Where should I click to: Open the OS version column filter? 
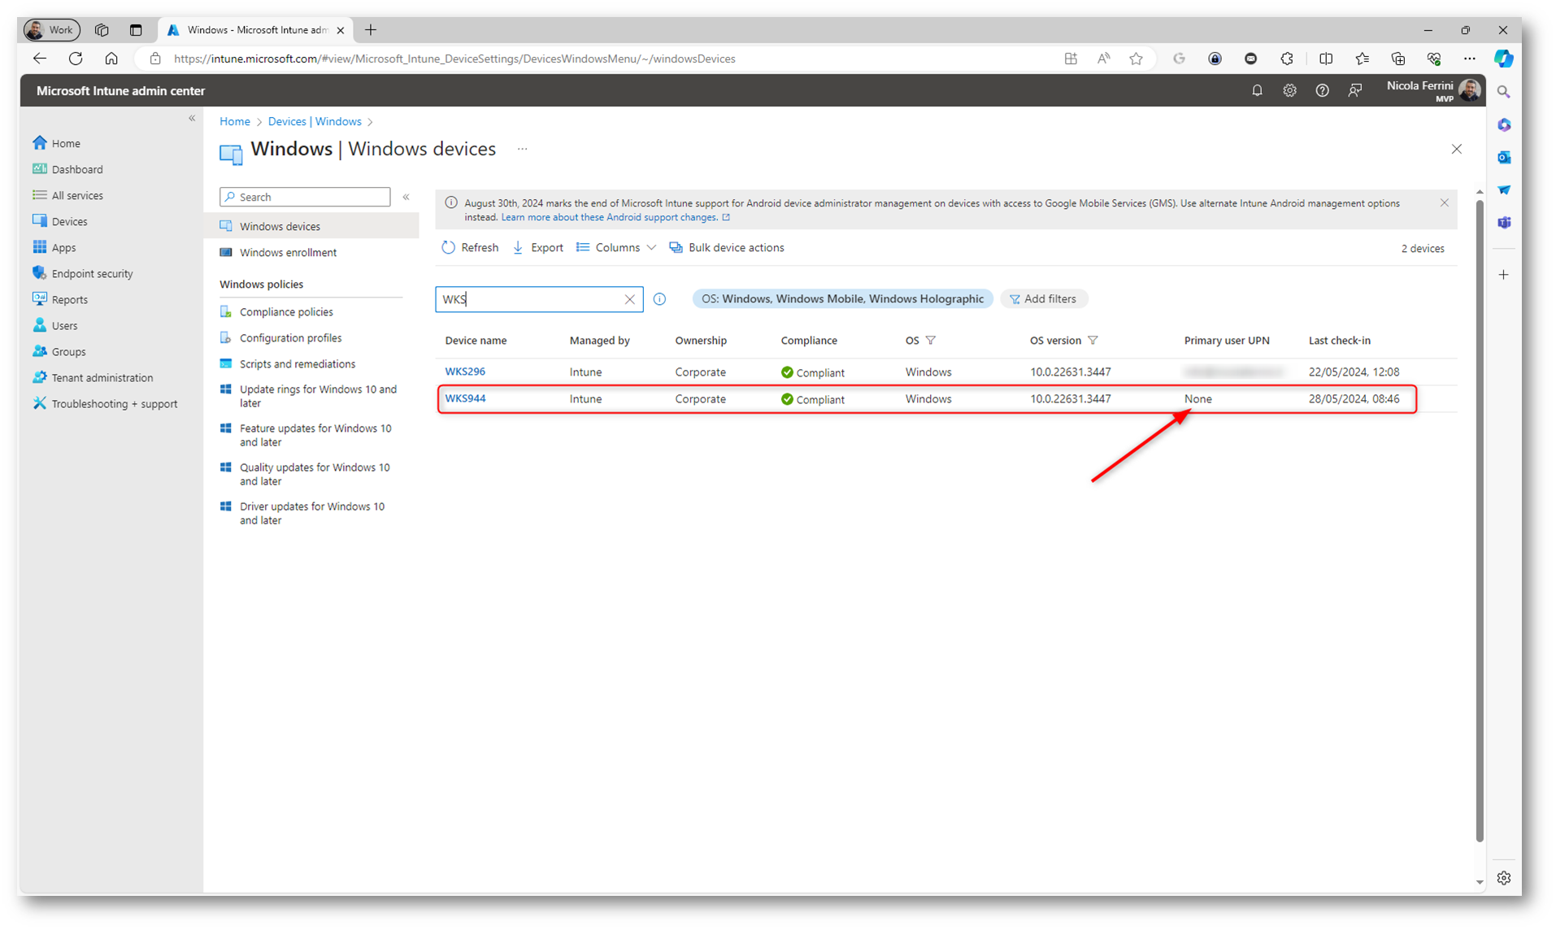[1093, 341]
